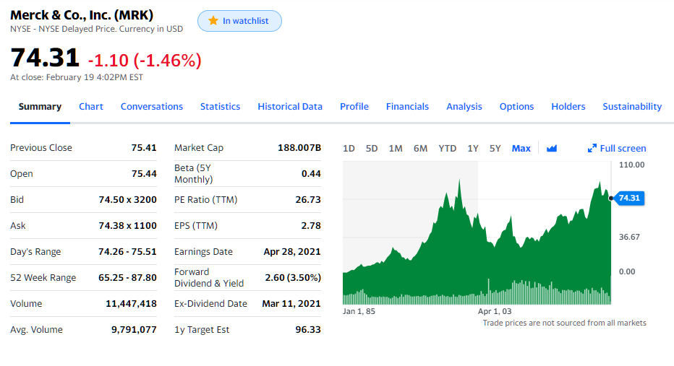Click Ex-Dividend Date Mar 11, 2021
This screenshot has height=366, width=674.
click(291, 304)
